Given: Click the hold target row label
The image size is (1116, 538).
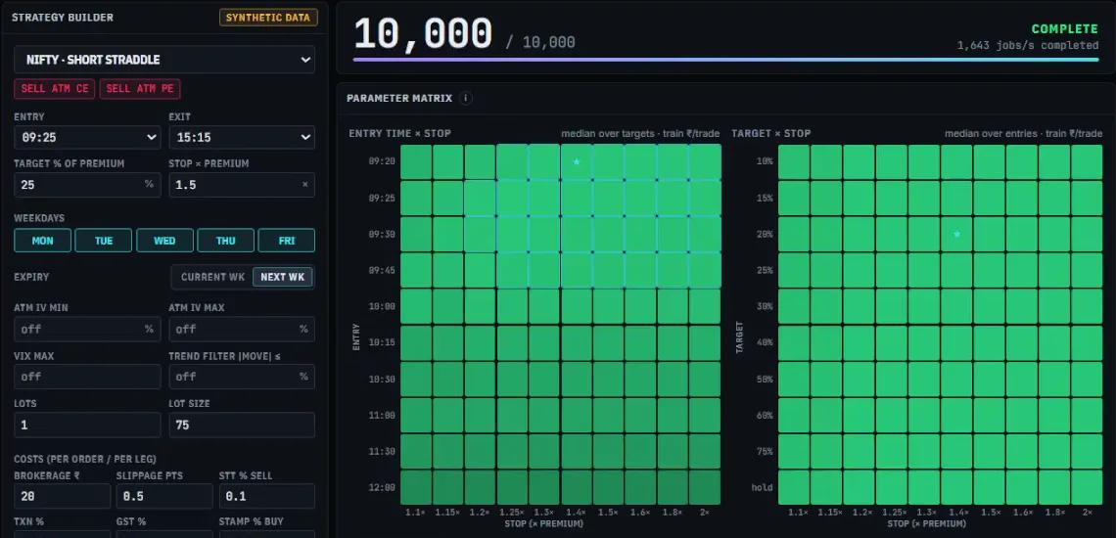Looking at the screenshot, I should click(763, 487).
